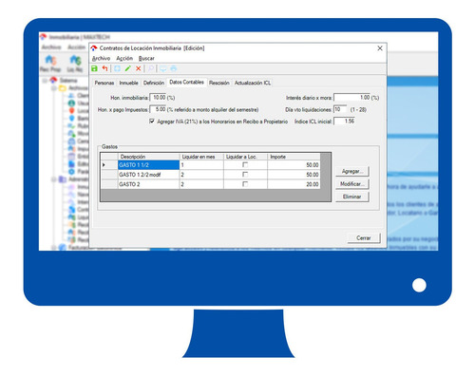The height and width of the screenshot is (376, 475).
Task: Click the Eliminar button
Action: point(352,197)
